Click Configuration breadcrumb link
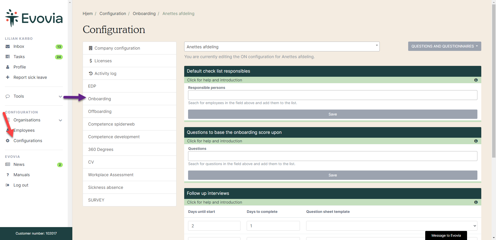496x240 pixels. [113, 13]
